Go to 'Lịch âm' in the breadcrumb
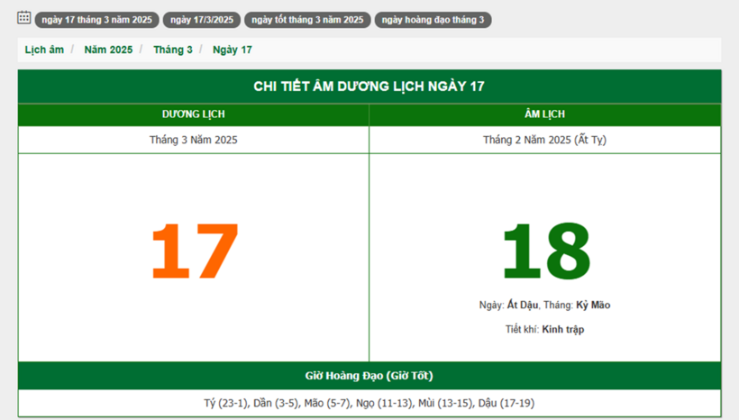 (44, 50)
